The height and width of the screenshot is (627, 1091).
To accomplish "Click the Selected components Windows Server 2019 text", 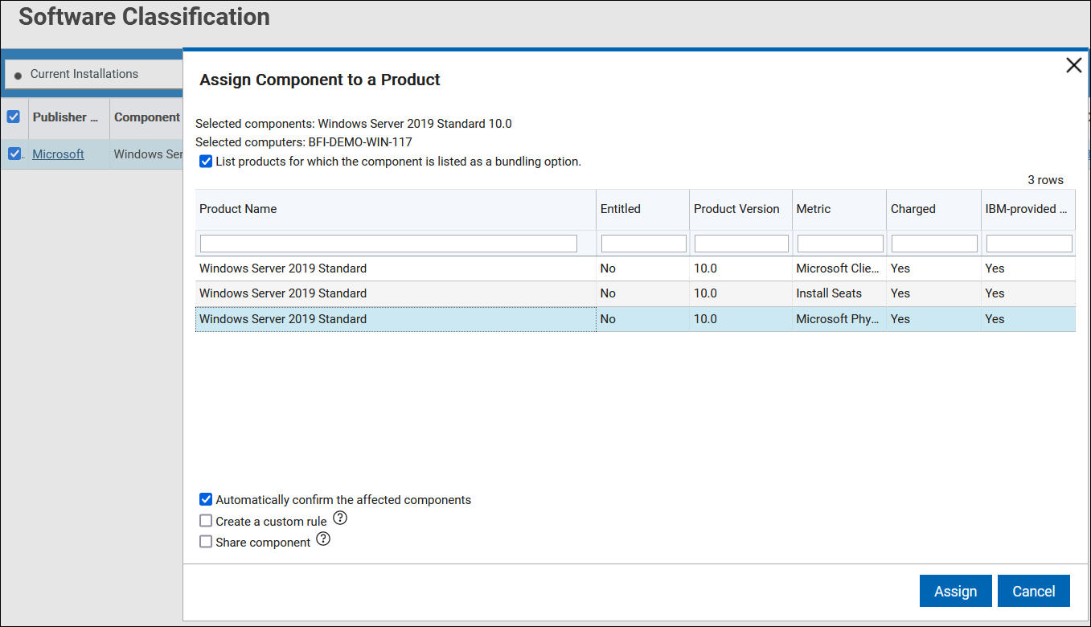I will (354, 124).
